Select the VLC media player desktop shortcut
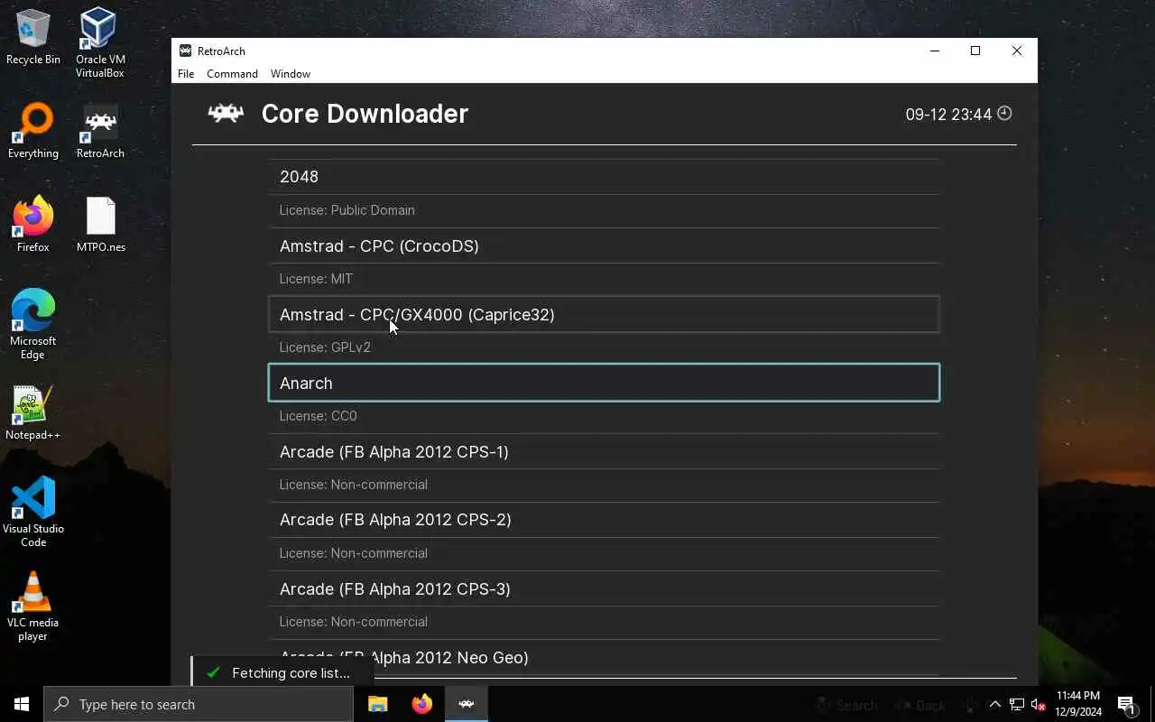This screenshot has height=722, width=1155. coord(33,606)
